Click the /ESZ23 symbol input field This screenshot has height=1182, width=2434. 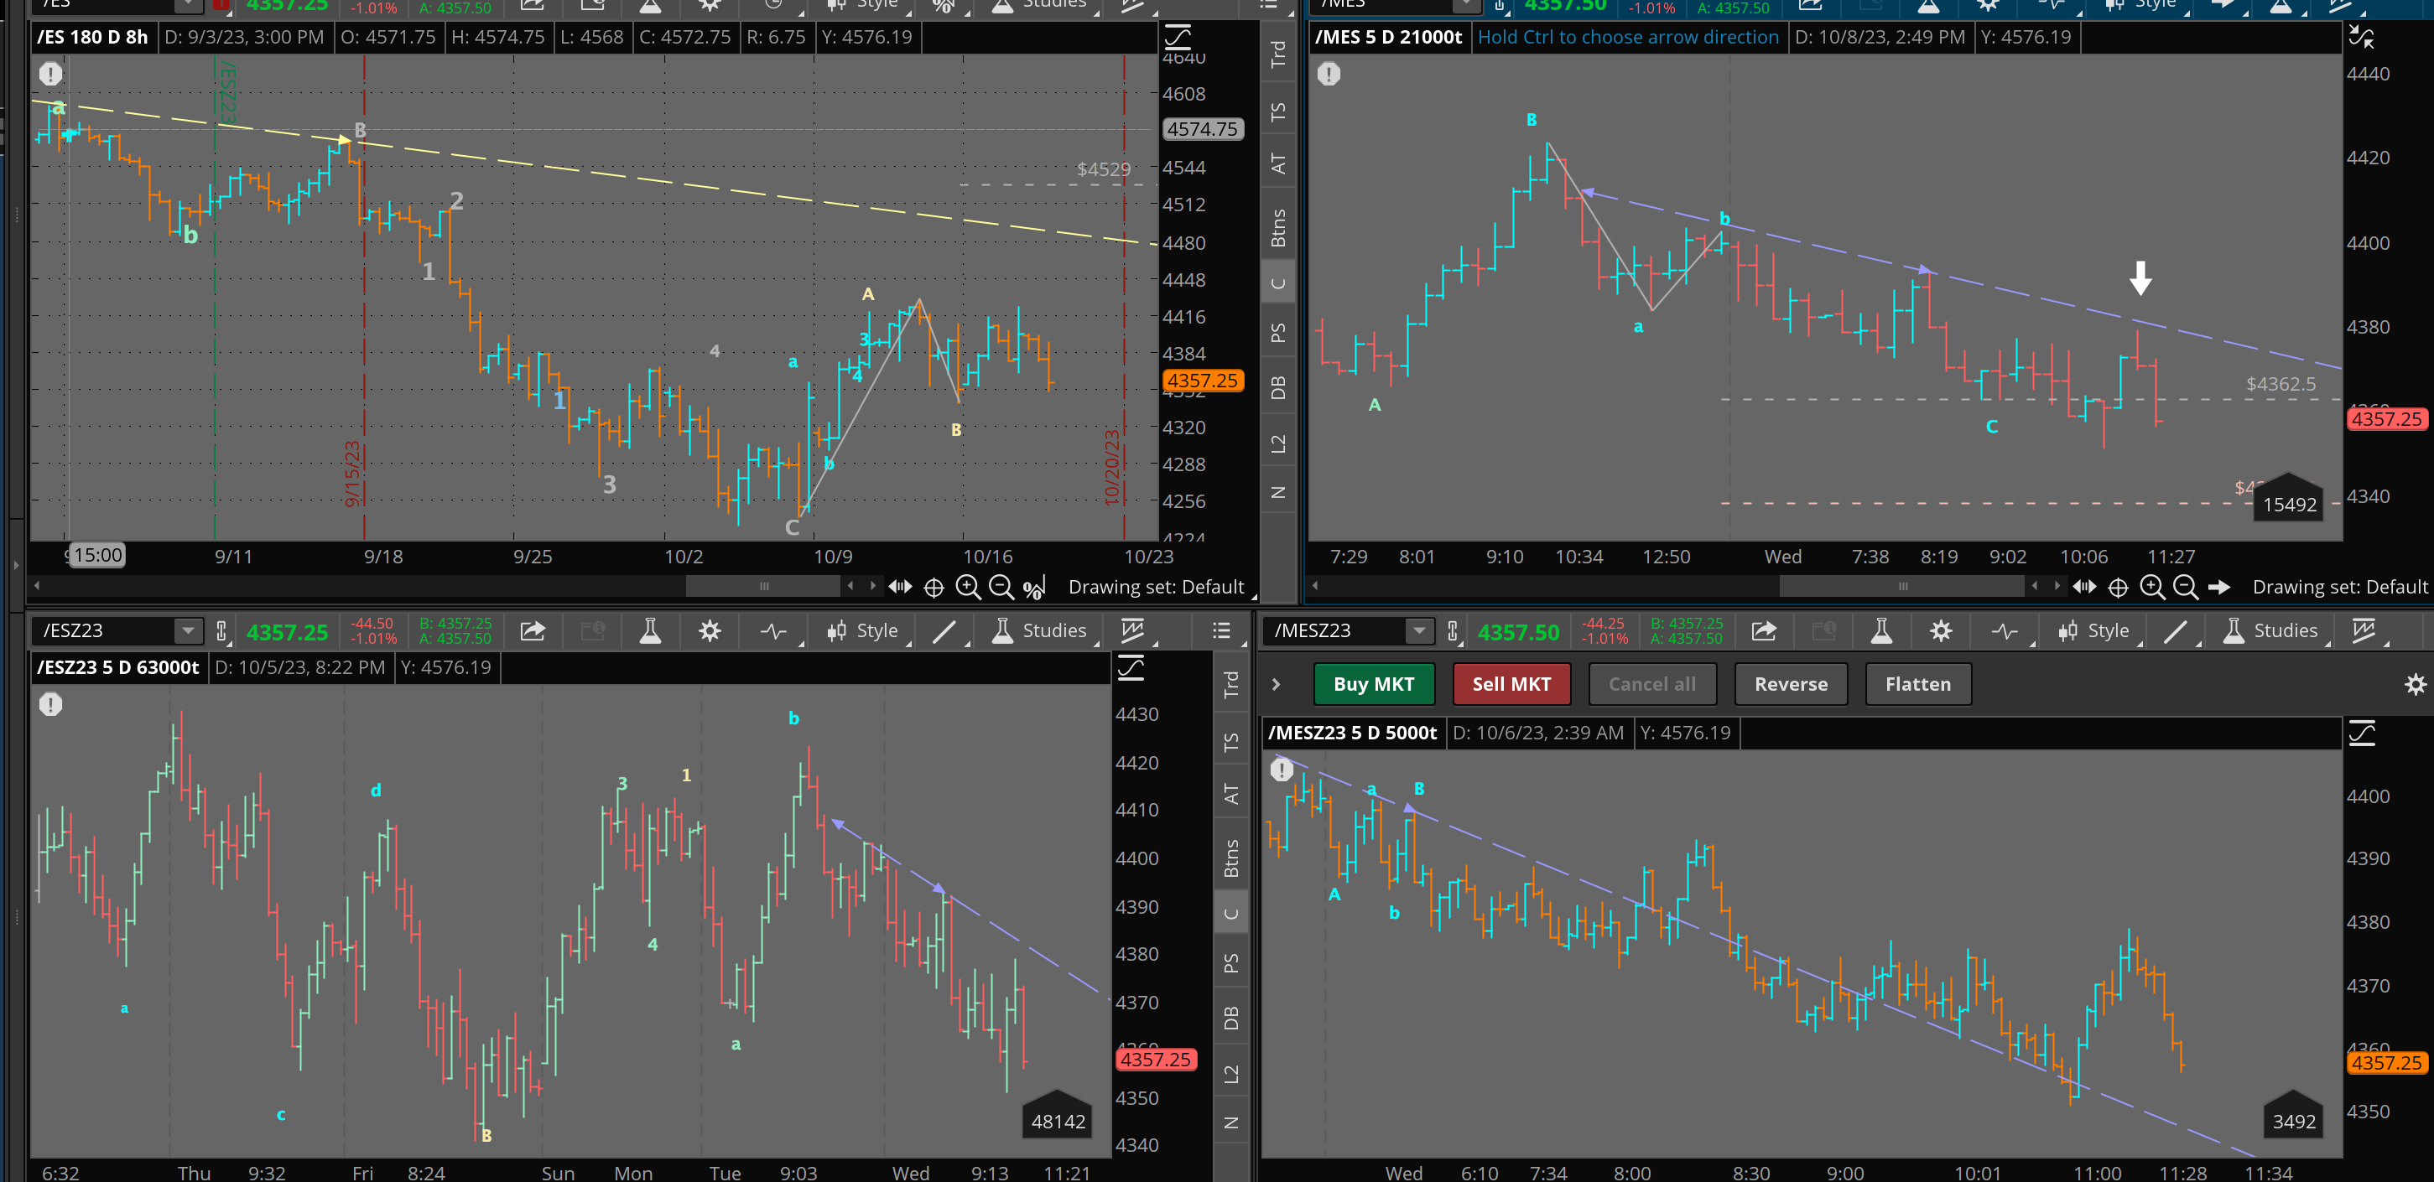pos(105,630)
